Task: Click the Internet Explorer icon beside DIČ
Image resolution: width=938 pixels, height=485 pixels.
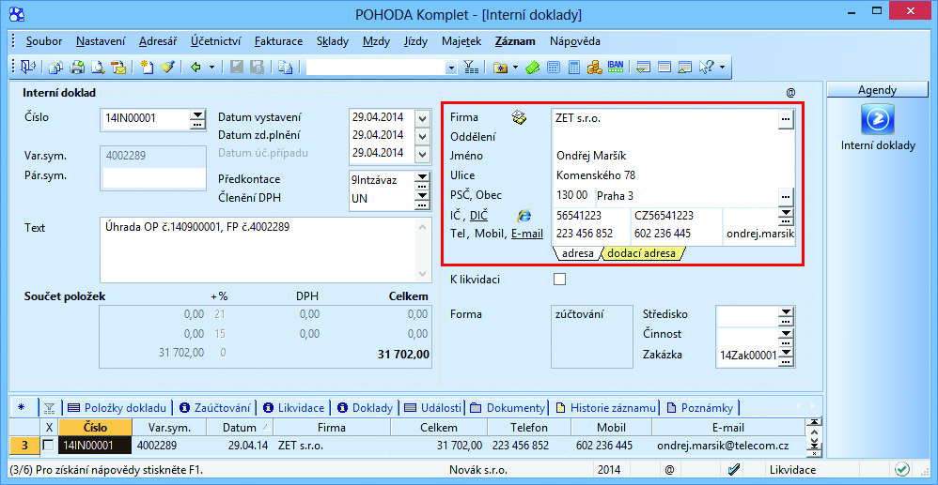Action: coord(524,215)
